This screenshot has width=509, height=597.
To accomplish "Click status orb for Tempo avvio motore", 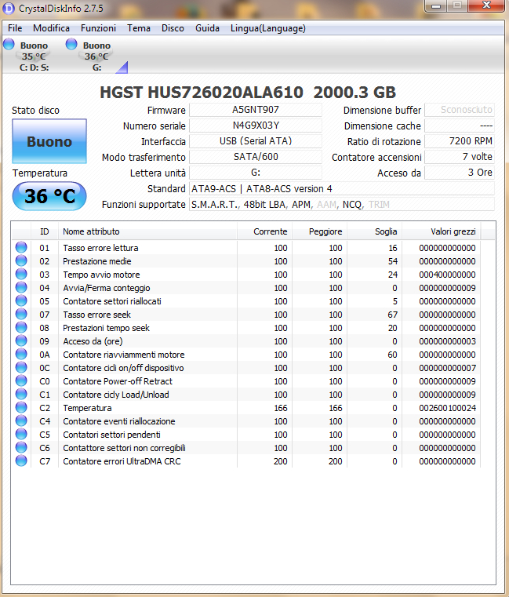I will coord(21,274).
